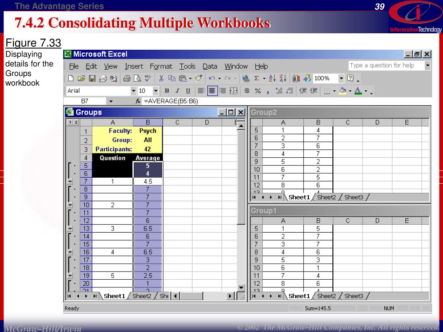Click the Open file folder icon
This screenshot has height=332, width=443.
click(x=81, y=79)
